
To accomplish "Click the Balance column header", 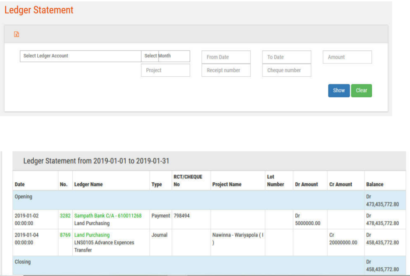I will [x=375, y=184].
